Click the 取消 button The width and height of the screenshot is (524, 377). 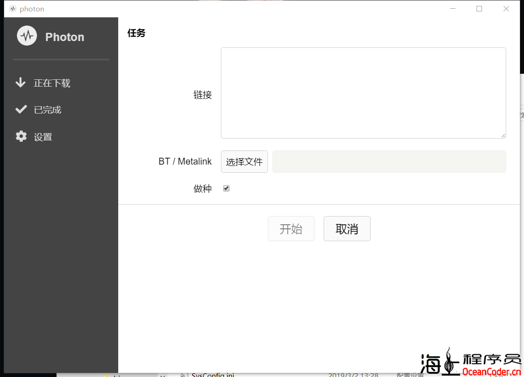347,228
